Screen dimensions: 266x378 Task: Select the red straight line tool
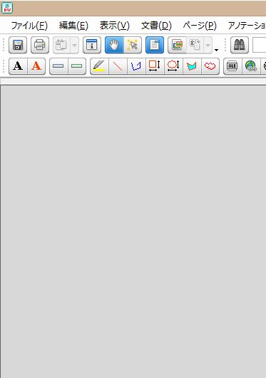(x=118, y=65)
